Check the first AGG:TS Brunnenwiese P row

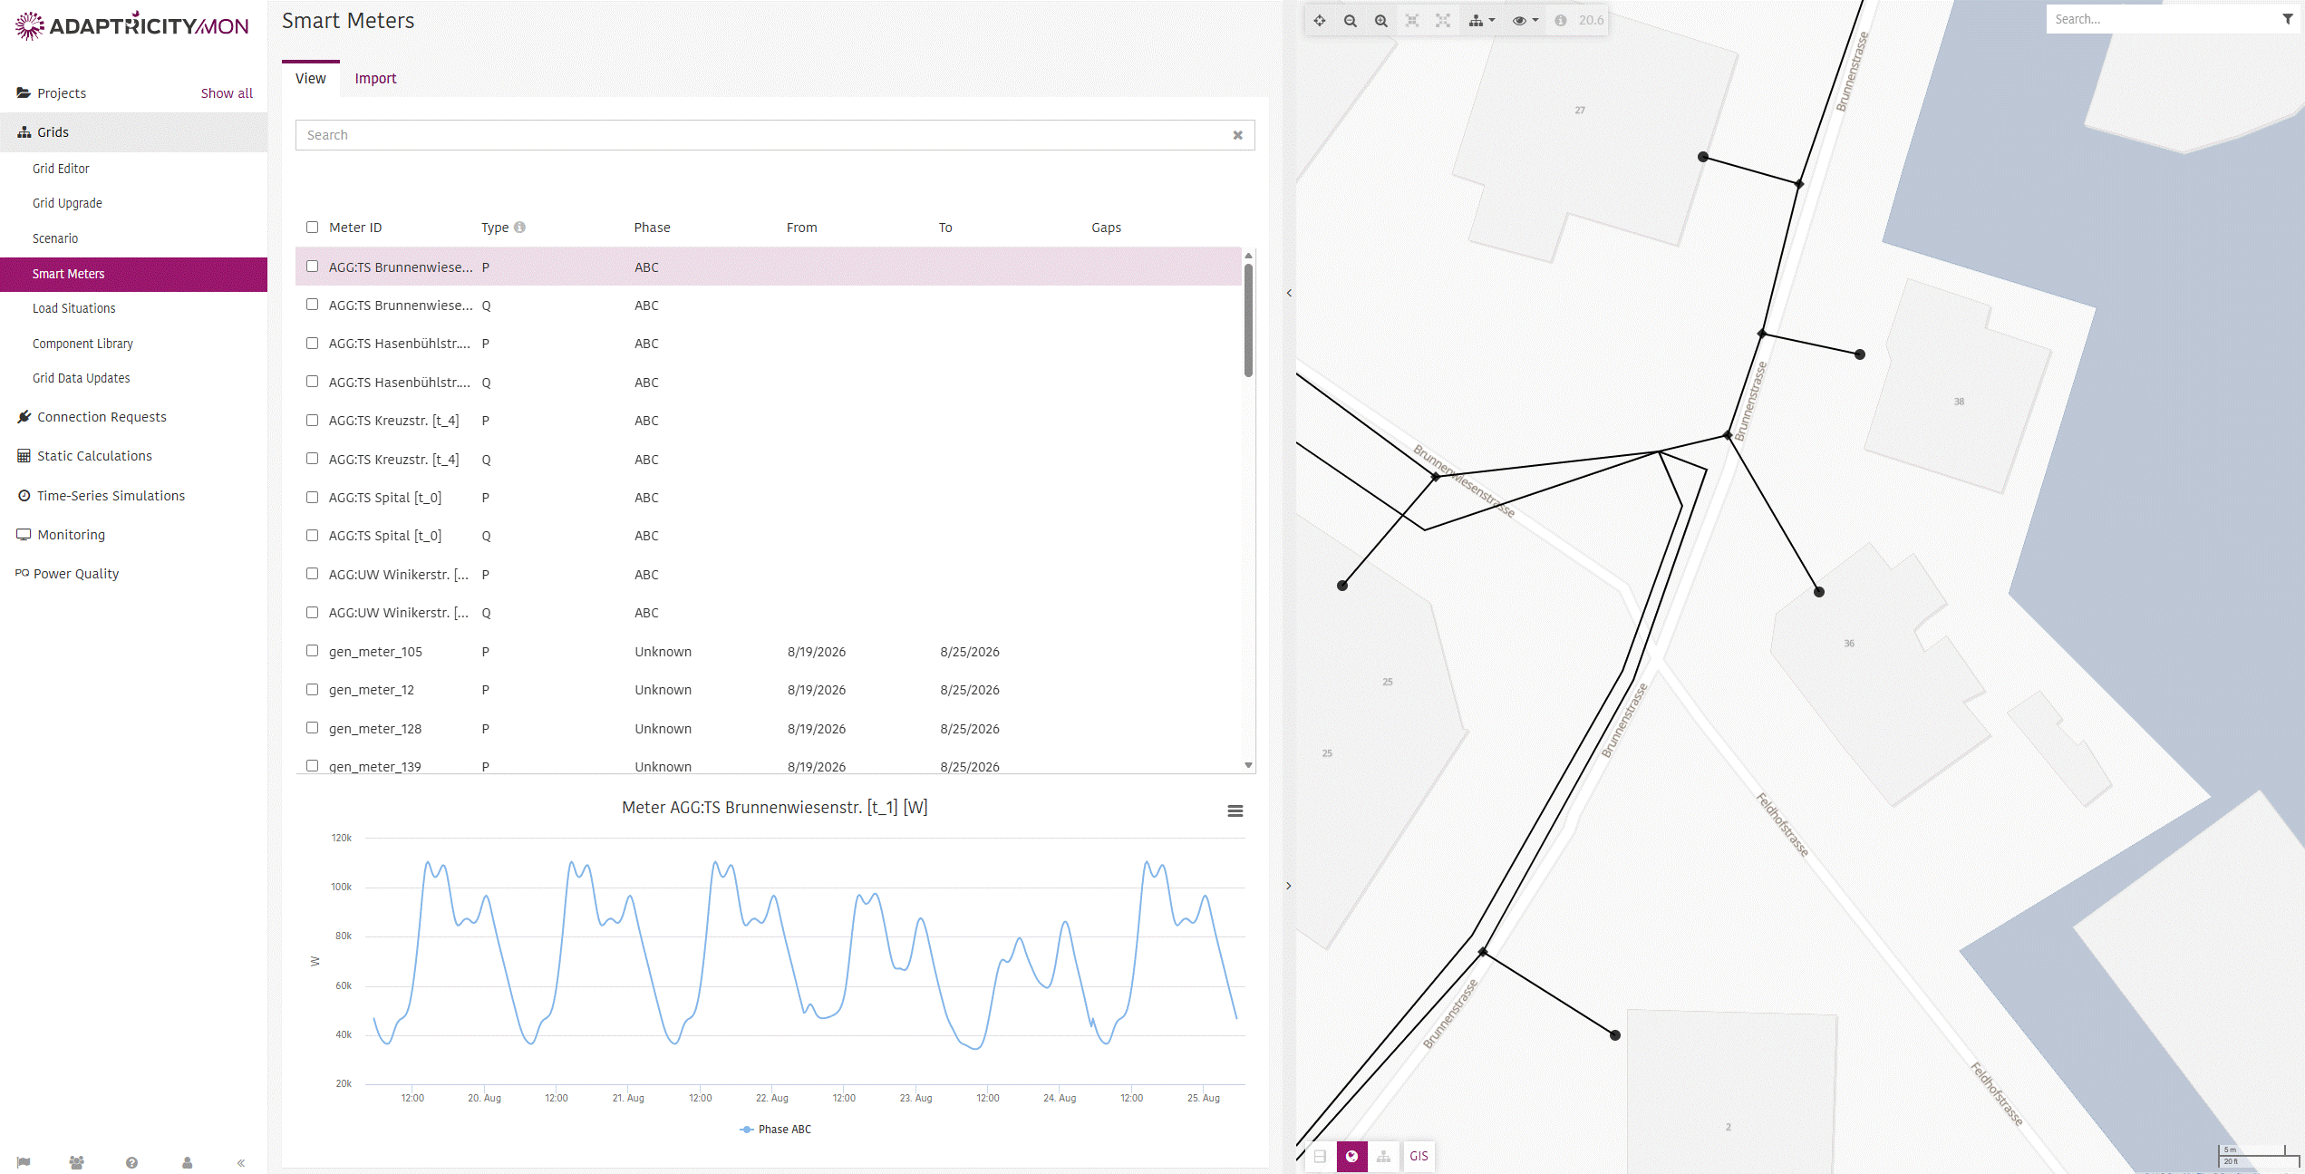click(x=312, y=267)
